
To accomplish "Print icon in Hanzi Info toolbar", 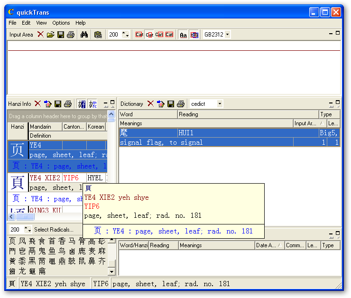I will [68, 103].
